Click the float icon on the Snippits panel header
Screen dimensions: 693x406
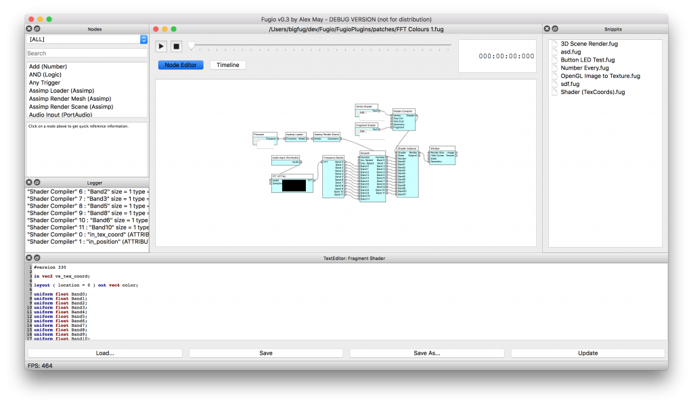click(555, 28)
